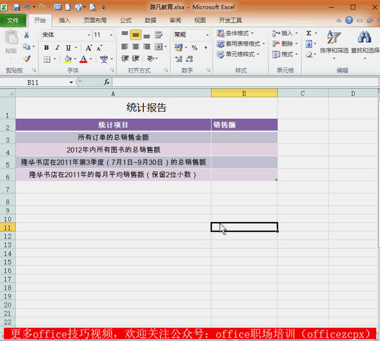Select the Format Painter brush icon
The image size is (380, 341).
point(27,59)
